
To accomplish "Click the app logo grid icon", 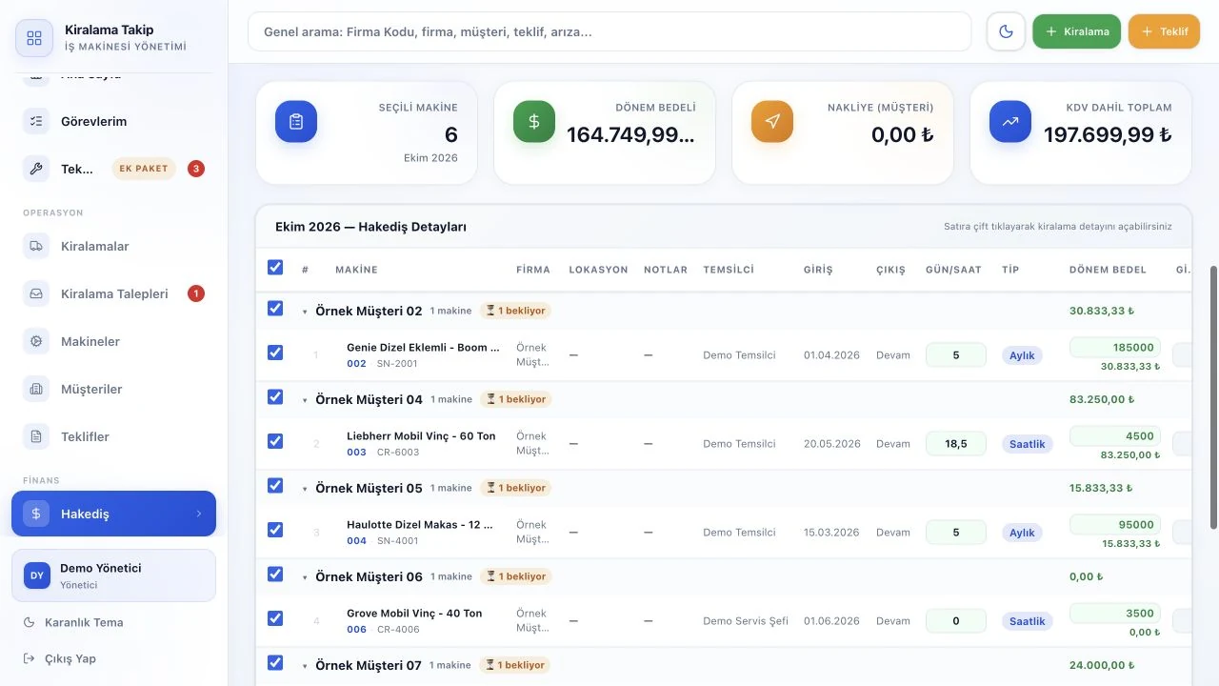I will [x=34, y=38].
